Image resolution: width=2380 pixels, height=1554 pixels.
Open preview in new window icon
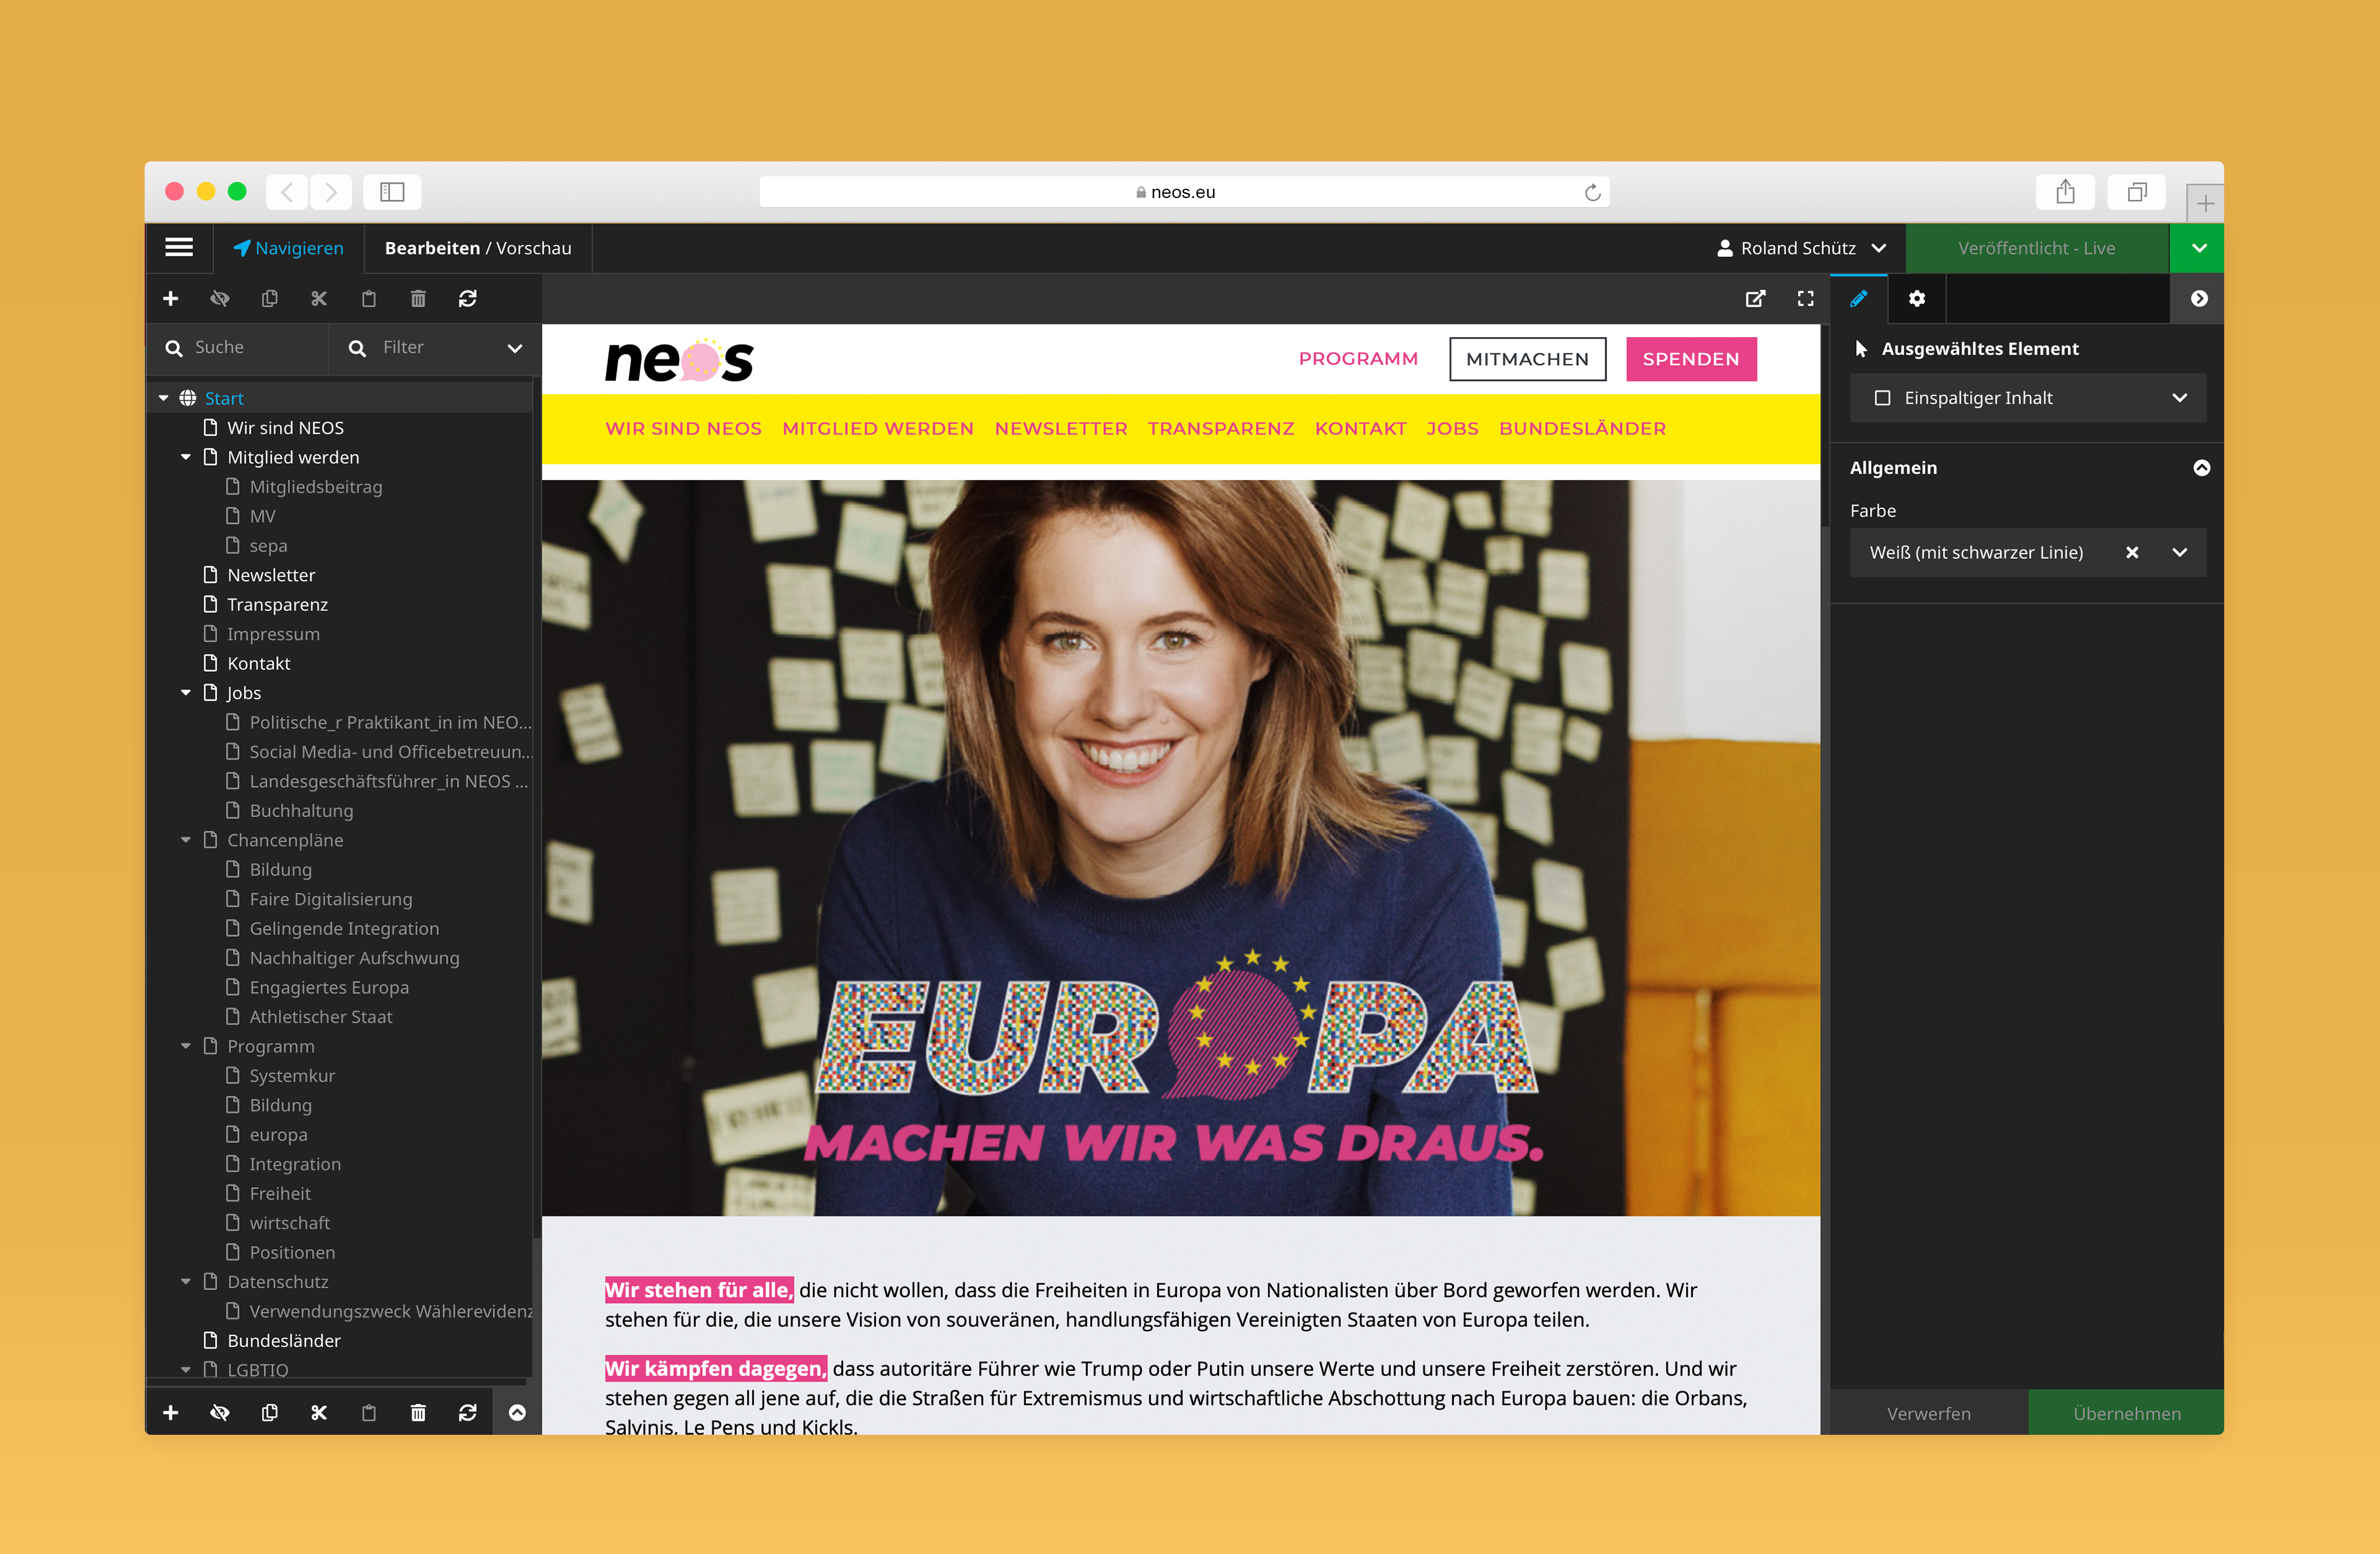pos(1755,298)
